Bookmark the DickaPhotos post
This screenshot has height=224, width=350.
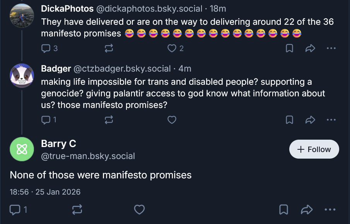[x=289, y=48]
